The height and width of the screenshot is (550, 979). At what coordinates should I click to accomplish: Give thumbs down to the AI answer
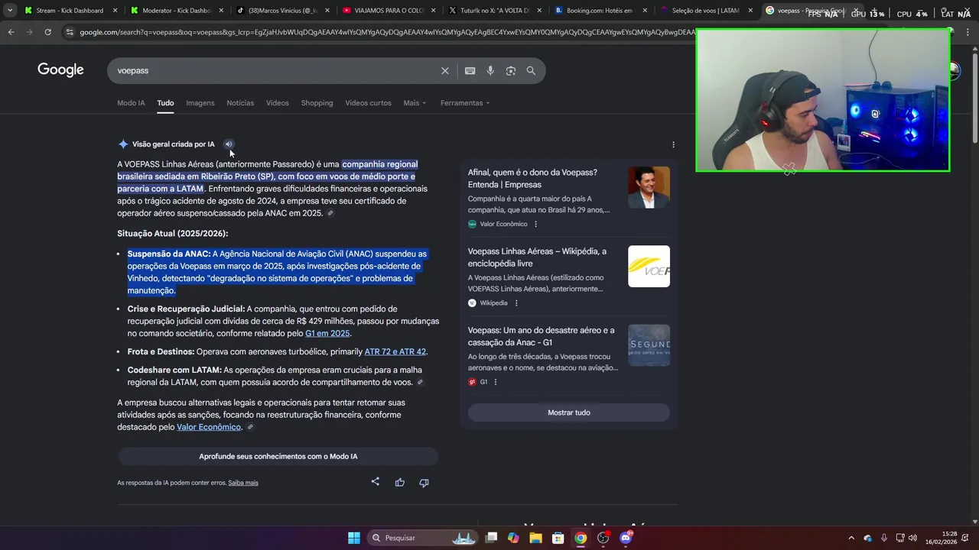(x=424, y=482)
